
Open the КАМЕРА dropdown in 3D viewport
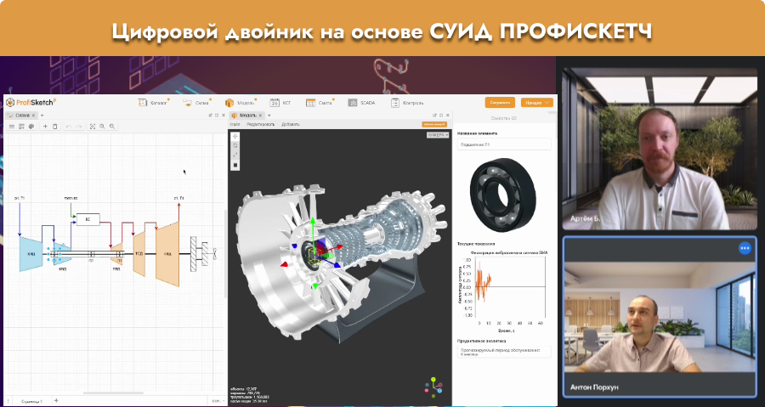438,135
